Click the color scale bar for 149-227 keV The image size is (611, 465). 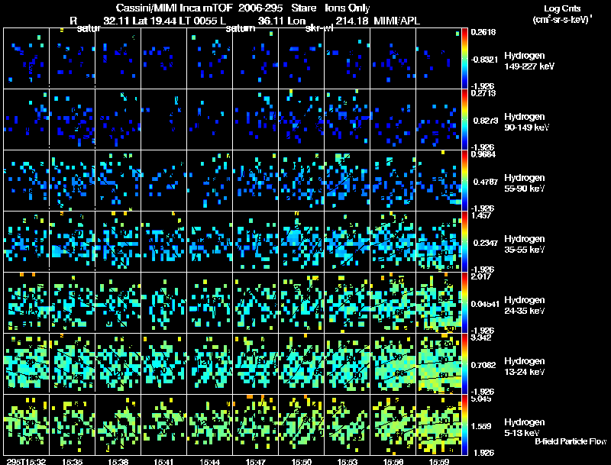click(x=464, y=59)
